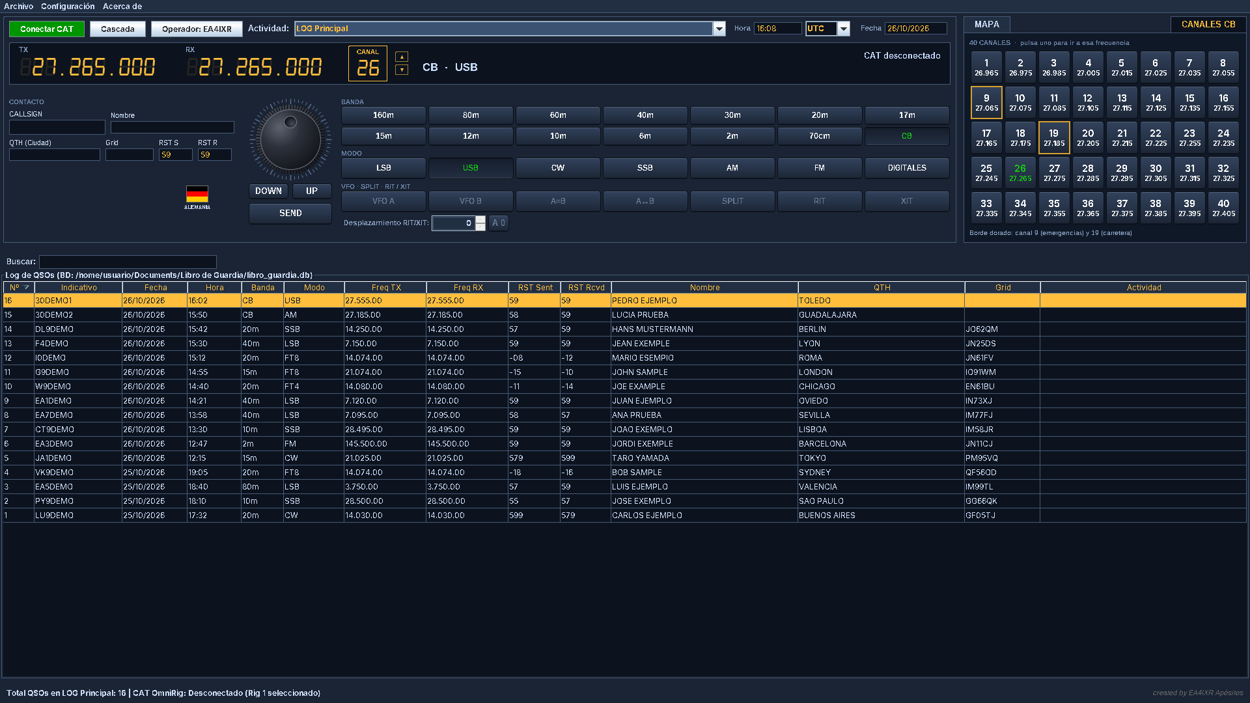Select the DIGITALES mode
Screen dimensions: 1250x703
[907, 168]
